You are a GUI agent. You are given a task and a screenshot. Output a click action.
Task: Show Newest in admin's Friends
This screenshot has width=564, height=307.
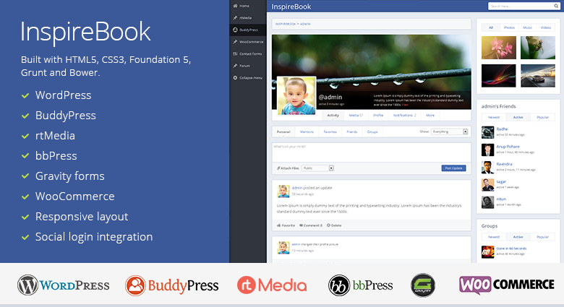pos(494,117)
